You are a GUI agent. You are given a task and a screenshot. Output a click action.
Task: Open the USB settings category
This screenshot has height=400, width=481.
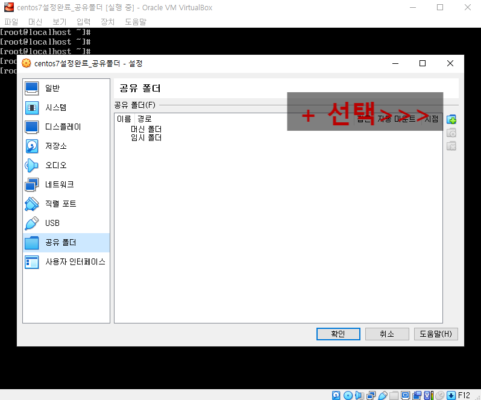click(66, 223)
